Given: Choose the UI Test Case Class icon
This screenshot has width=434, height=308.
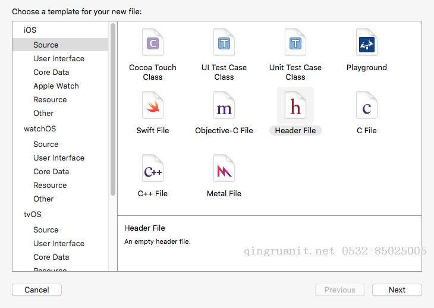Looking at the screenshot, I should pyautogui.click(x=224, y=42).
